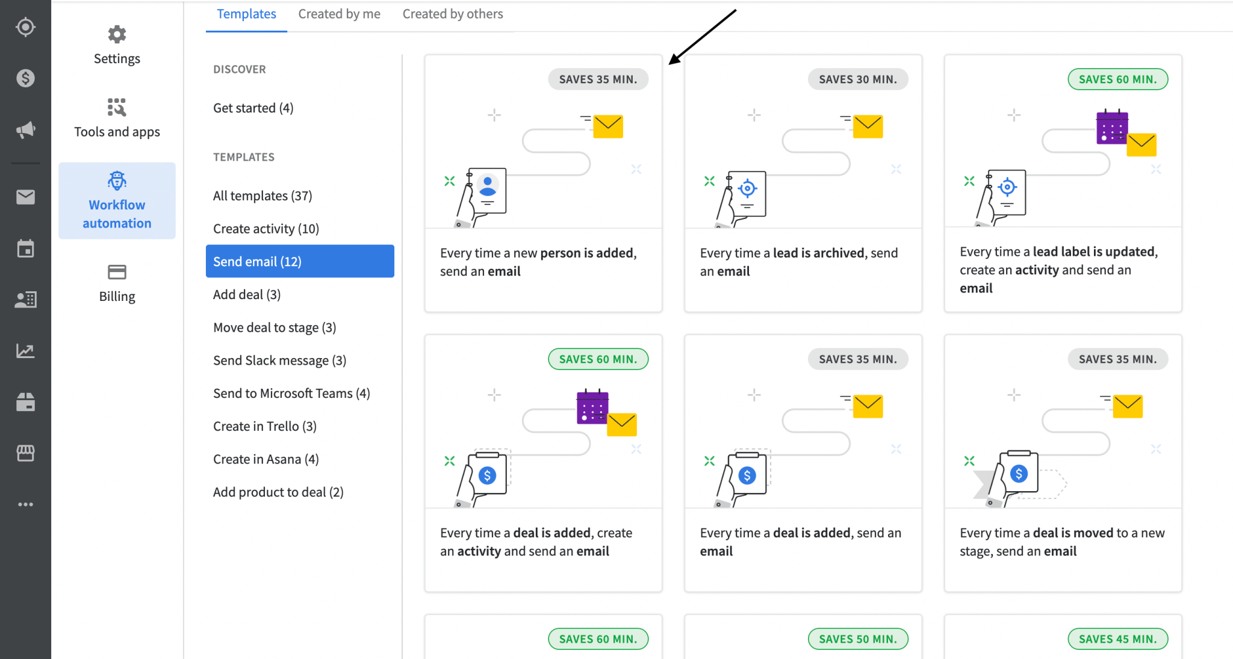Image resolution: width=1233 pixels, height=659 pixels.
Task: Open Deals using the dollar icon
Action: 25,78
